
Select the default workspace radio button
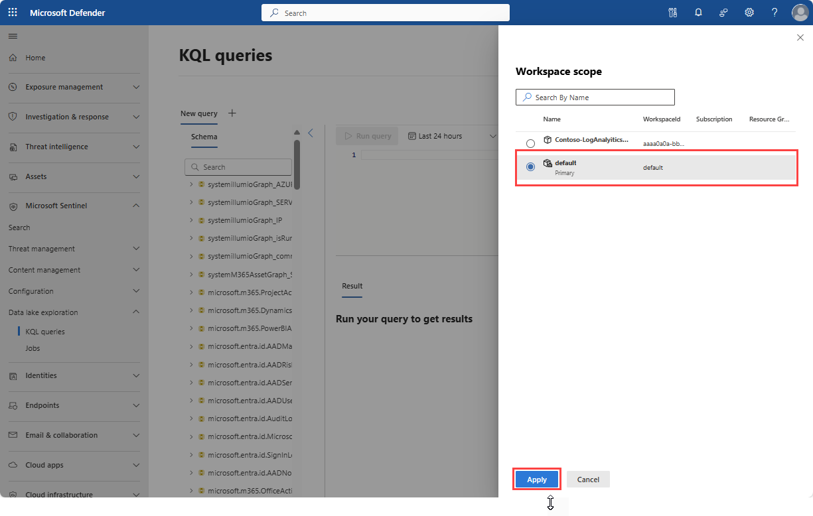click(x=530, y=167)
